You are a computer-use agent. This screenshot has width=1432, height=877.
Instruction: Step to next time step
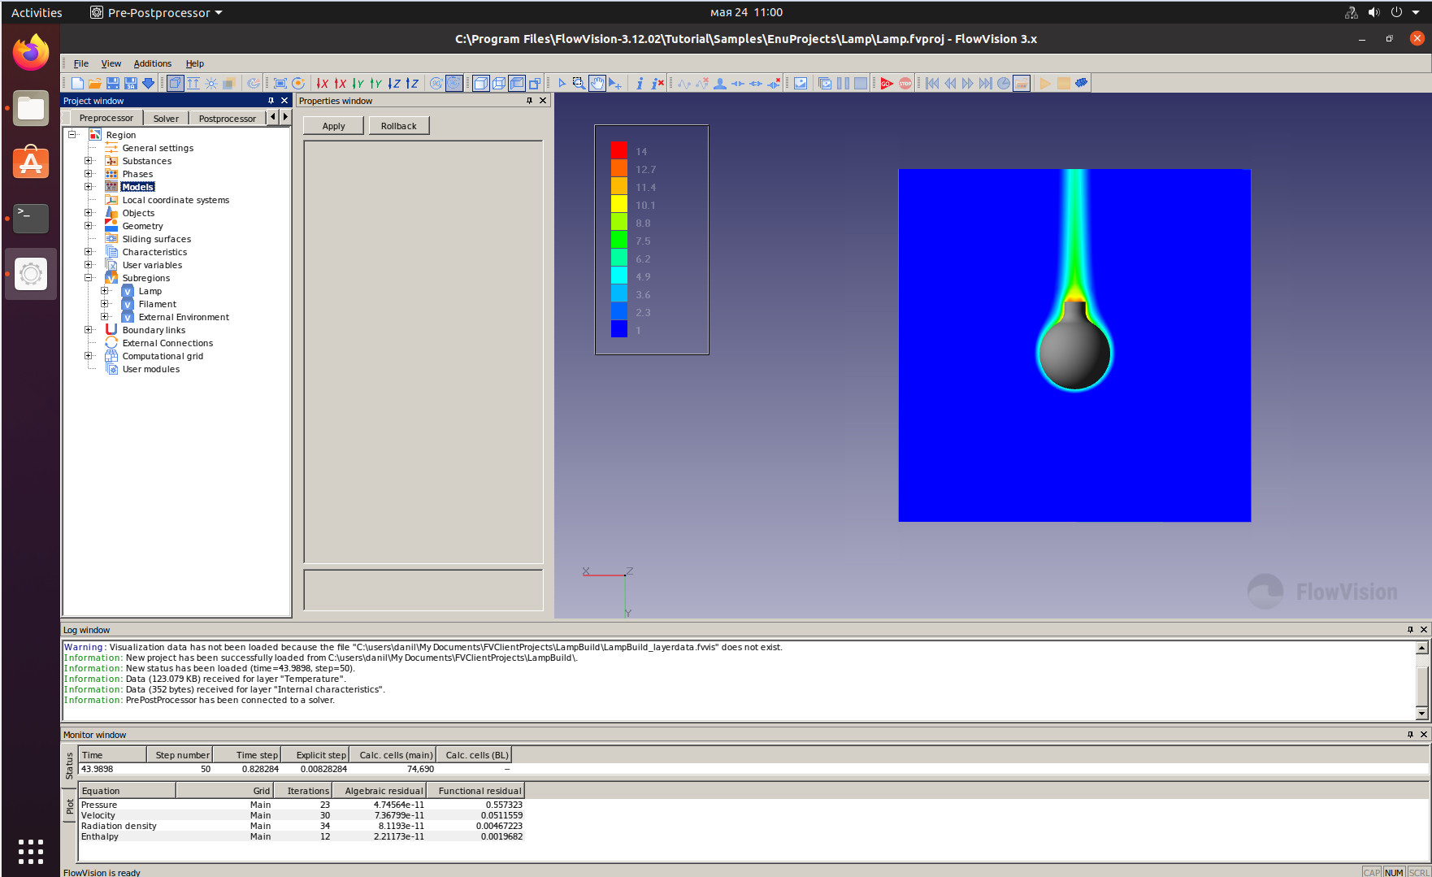(x=967, y=83)
